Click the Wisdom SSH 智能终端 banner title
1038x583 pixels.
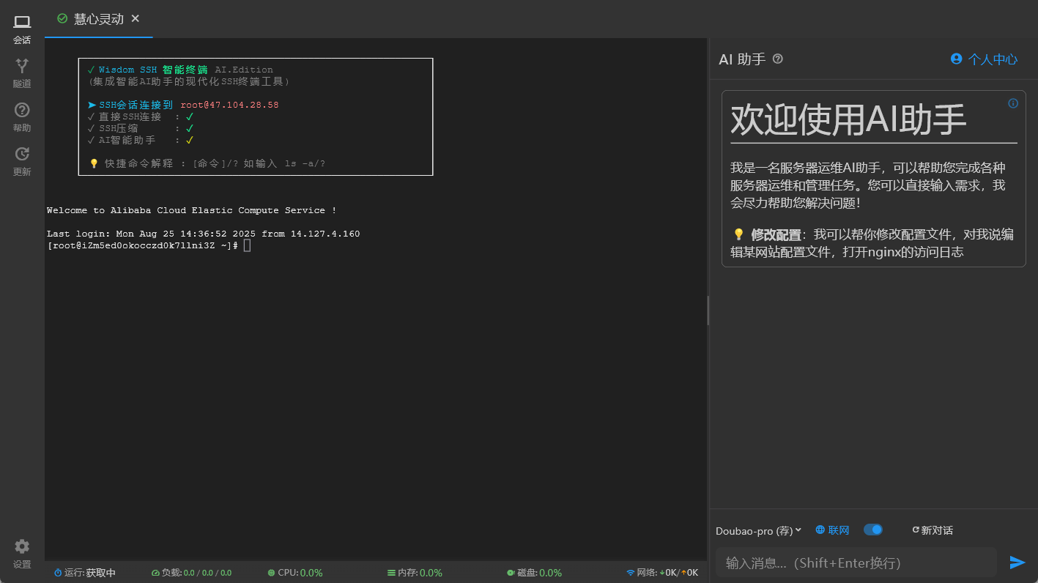153,70
